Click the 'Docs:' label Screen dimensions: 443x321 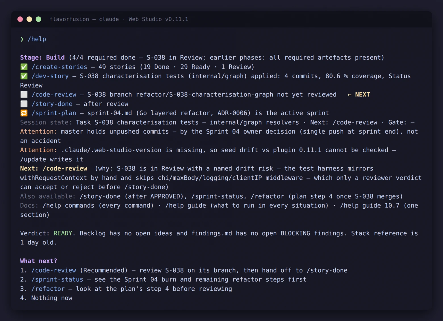tap(29, 206)
